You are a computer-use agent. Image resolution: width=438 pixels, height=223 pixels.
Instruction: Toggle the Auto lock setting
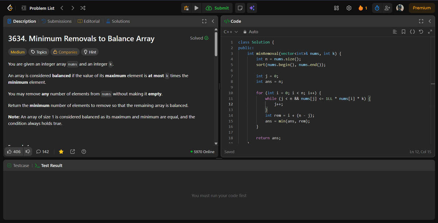coord(250,32)
